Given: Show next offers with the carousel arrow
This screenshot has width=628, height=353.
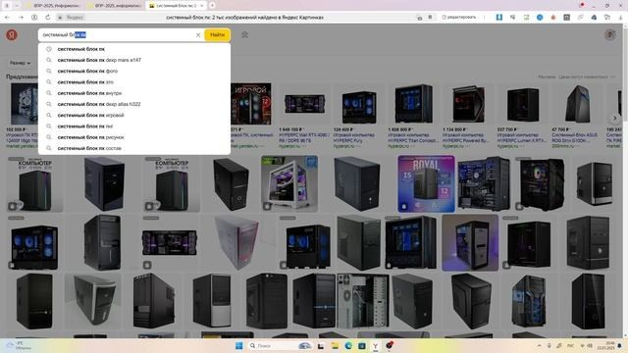Looking at the screenshot, I should tap(615, 118).
